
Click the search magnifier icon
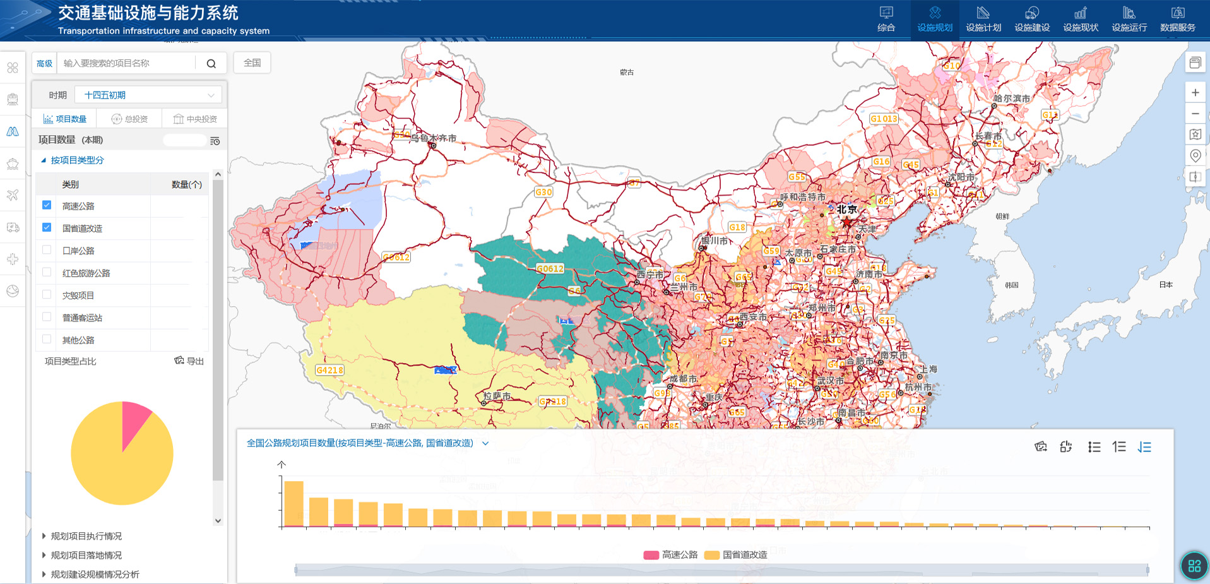point(211,64)
